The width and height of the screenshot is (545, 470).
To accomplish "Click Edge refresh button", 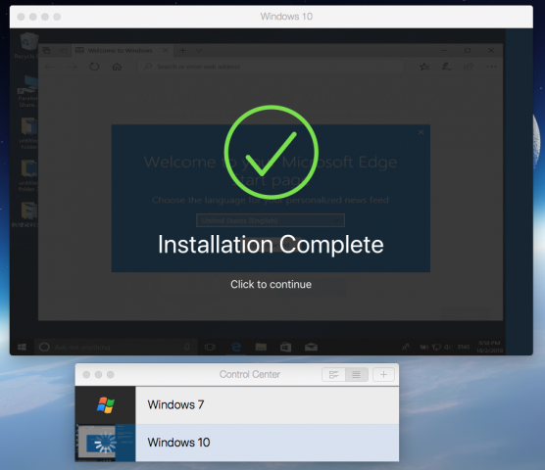I will pyautogui.click(x=94, y=67).
